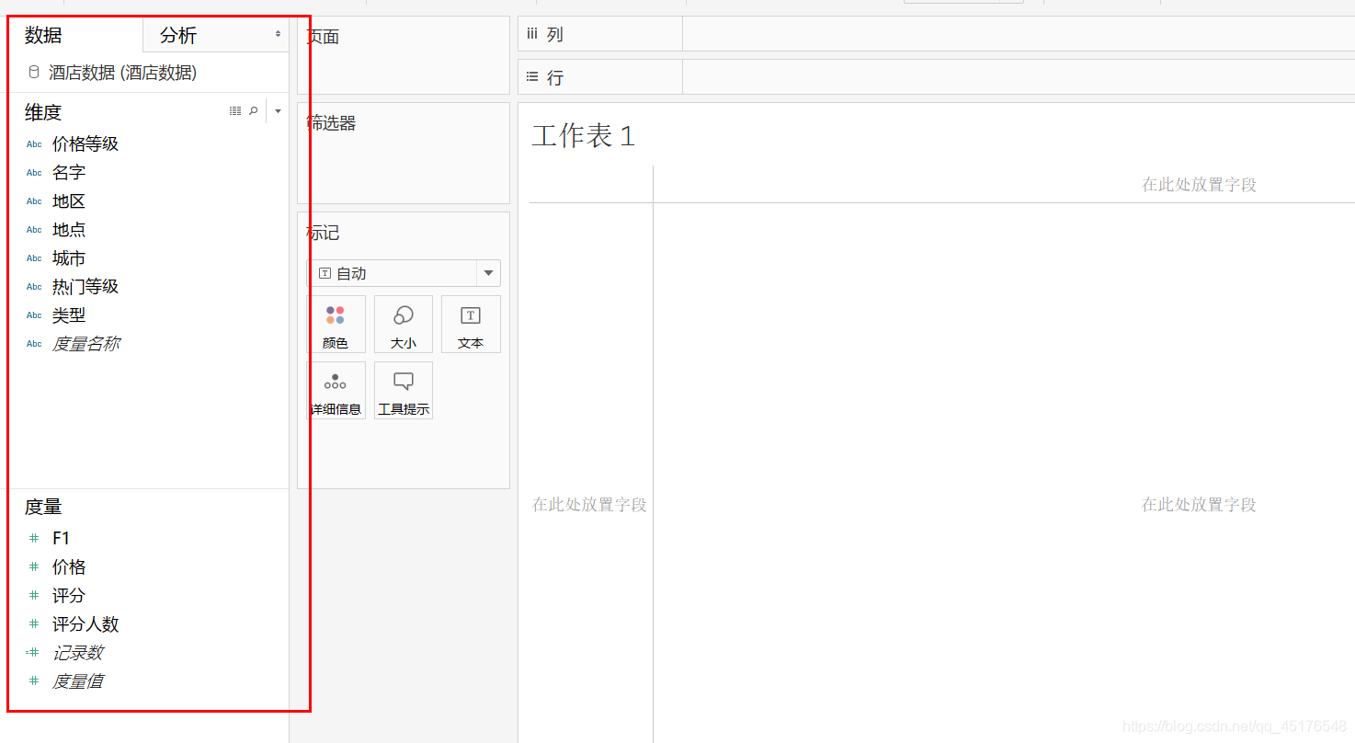Click the 度量 section header

pos(43,506)
